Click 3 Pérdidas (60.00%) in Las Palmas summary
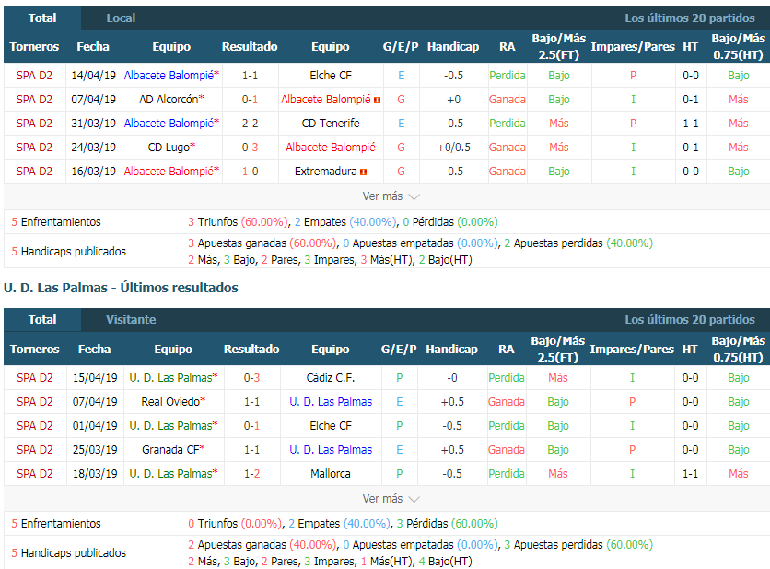The height and width of the screenshot is (569, 770). 447,523
